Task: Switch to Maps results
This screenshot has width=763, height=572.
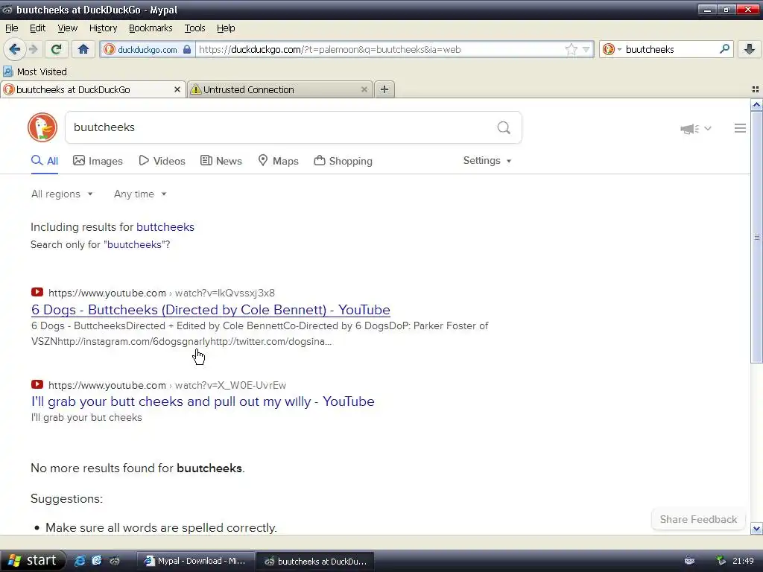Action: click(x=278, y=161)
